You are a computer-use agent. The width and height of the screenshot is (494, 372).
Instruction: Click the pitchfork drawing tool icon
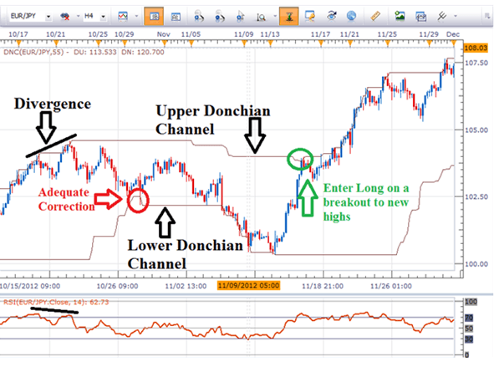(441, 16)
